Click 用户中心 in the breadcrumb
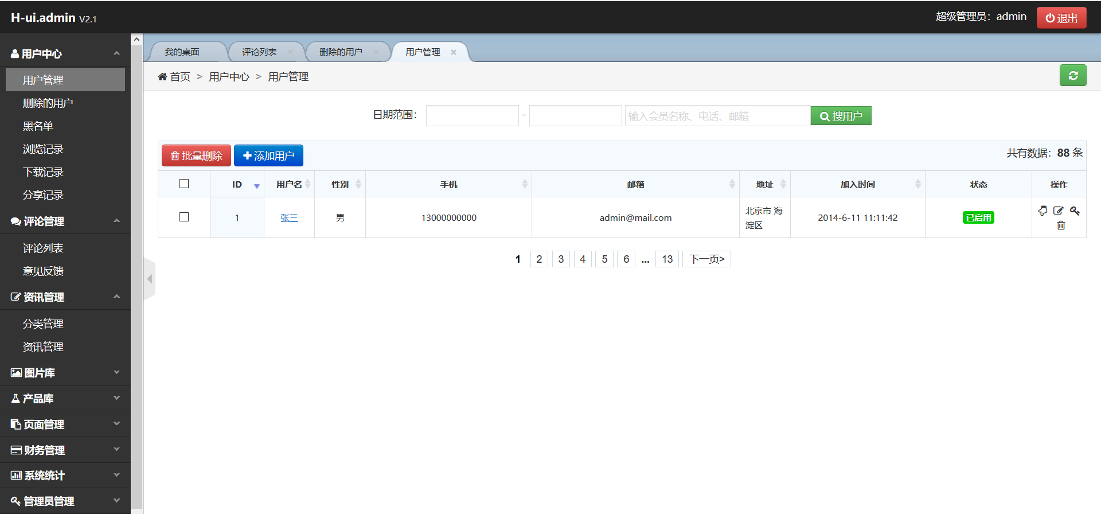This screenshot has height=514, width=1101. pyautogui.click(x=229, y=77)
